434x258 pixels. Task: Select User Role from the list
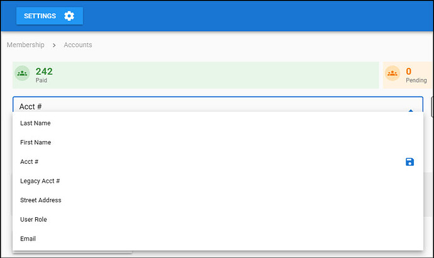coord(33,220)
